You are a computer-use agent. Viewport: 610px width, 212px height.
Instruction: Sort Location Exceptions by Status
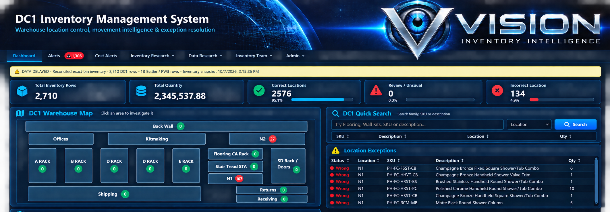pyautogui.click(x=340, y=161)
